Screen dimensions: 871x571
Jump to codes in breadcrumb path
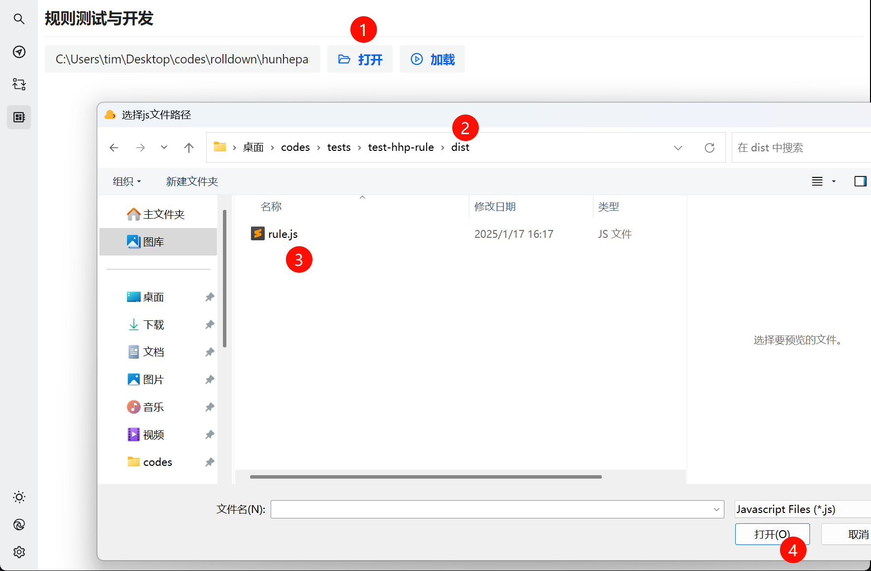pyautogui.click(x=295, y=147)
